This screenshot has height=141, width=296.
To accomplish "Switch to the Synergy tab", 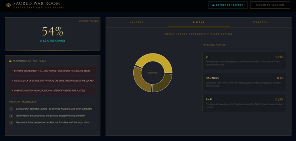I will tap(137, 22).
